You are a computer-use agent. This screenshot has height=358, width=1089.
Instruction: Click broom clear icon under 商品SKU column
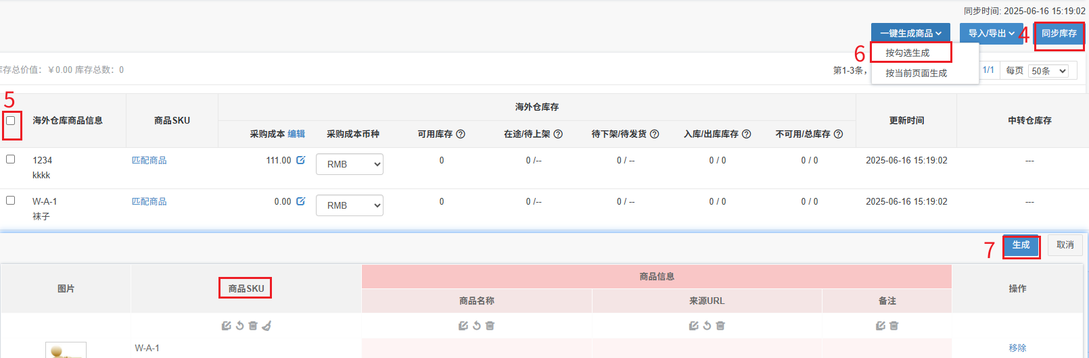click(267, 326)
